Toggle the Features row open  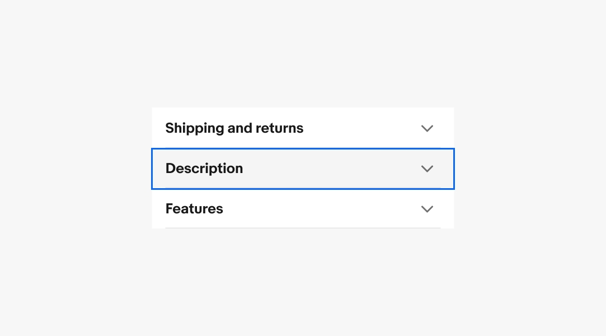tap(303, 209)
